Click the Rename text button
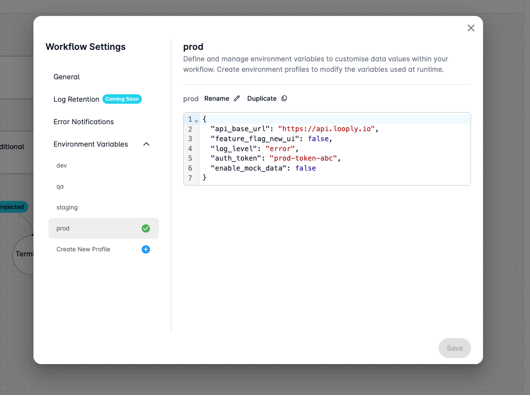 [x=217, y=99]
